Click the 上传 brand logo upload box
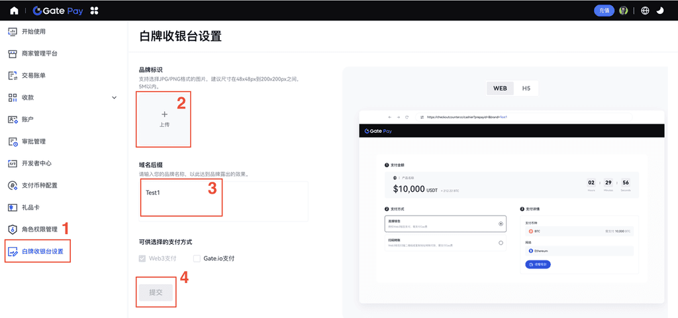This screenshot has height=318, width=678. 164,119
